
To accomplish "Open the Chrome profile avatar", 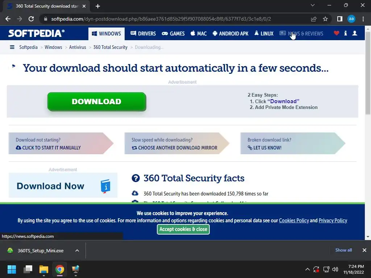I will coord(351,19).
